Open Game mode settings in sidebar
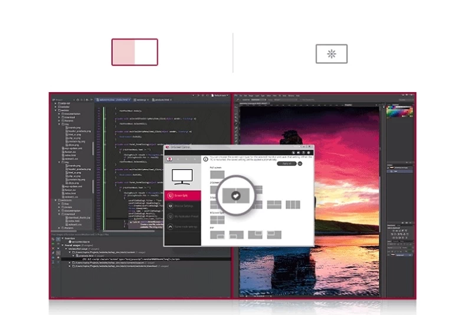Viewport: 472px width, 315px height. click(x=182, y=227)
